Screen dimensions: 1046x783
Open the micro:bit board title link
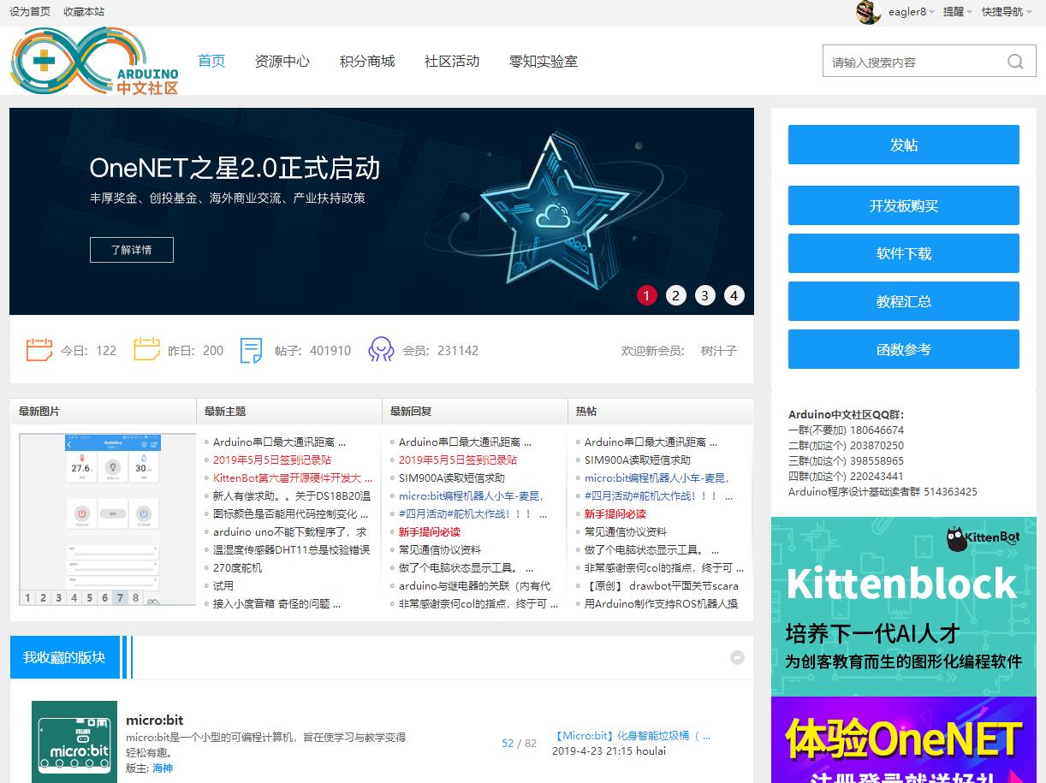[155, 720]
